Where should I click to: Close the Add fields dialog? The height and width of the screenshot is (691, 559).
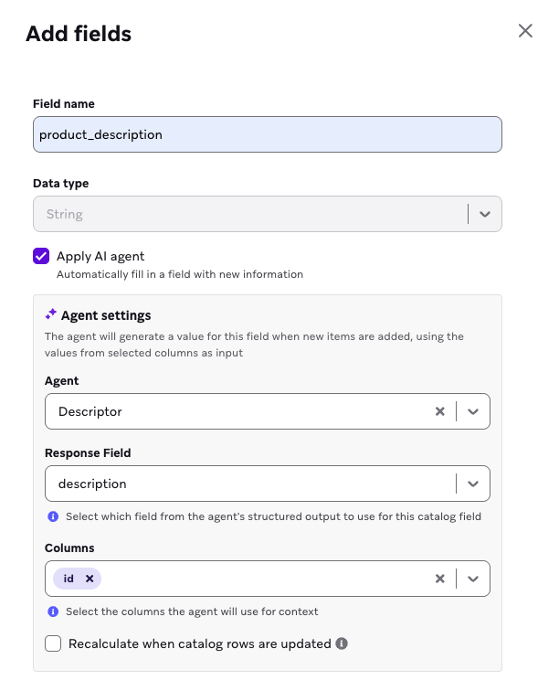pos(525,31)
